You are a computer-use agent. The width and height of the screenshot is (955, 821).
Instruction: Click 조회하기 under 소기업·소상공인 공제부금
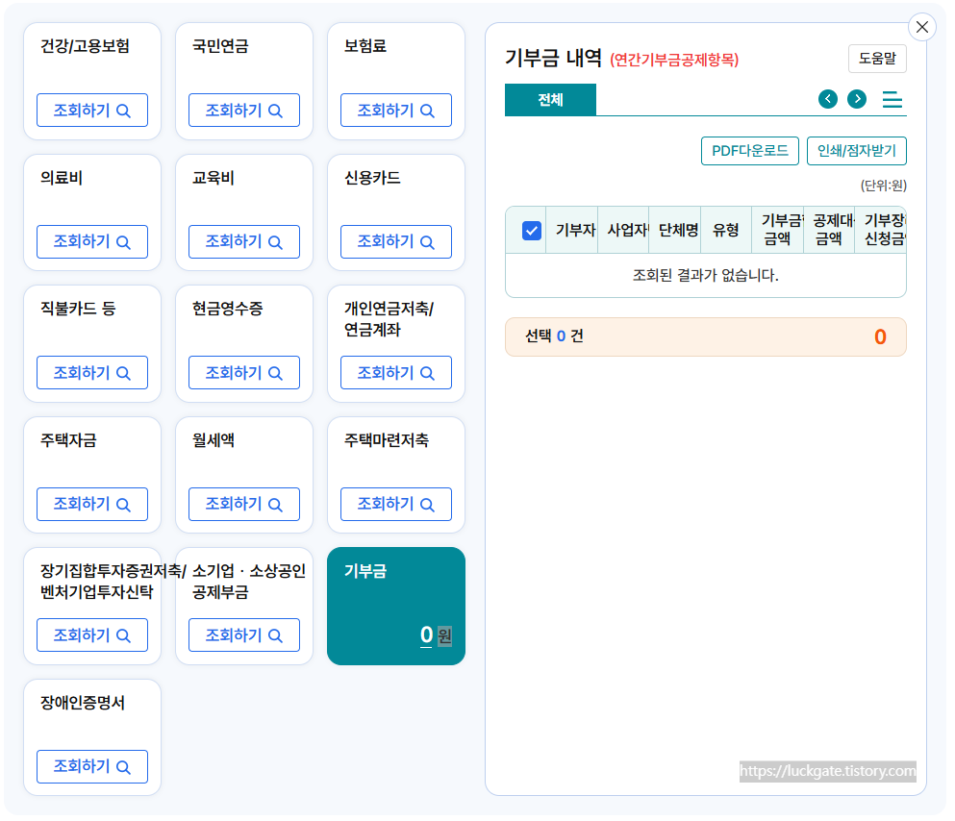coord(244,634)
